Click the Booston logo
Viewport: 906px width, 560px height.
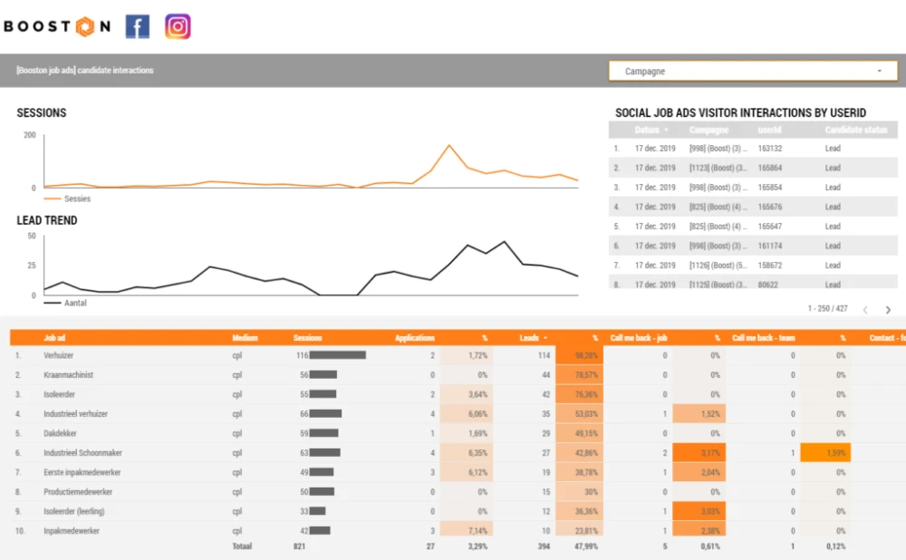pos(57,26)
